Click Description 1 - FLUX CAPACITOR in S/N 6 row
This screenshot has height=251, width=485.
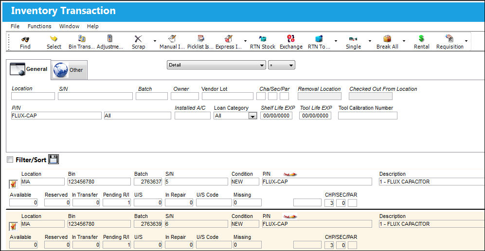coord(432,224)
